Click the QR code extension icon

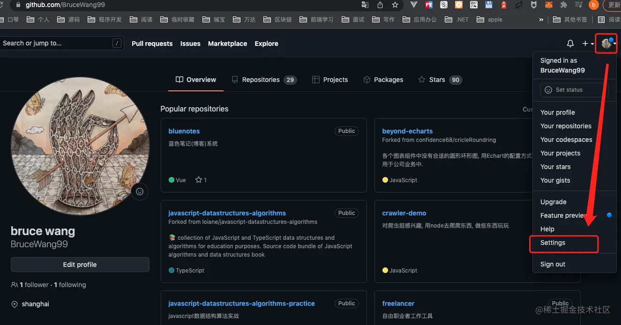(474, 5)
